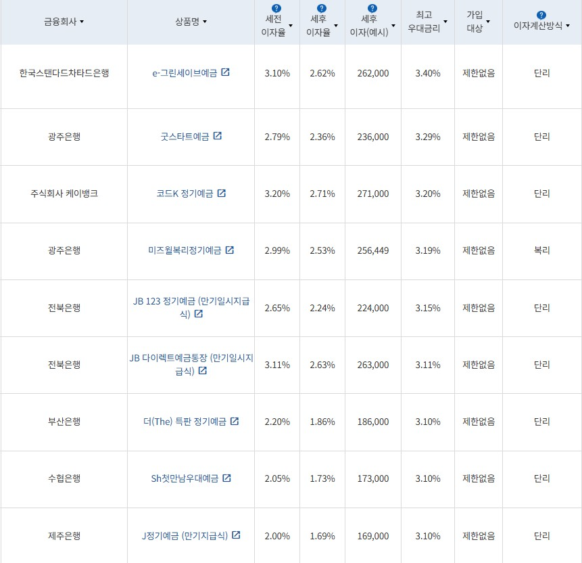
Task: Sort table using the 상품명 header arrow
Action: pyautogui.click(x=206, y=20)
